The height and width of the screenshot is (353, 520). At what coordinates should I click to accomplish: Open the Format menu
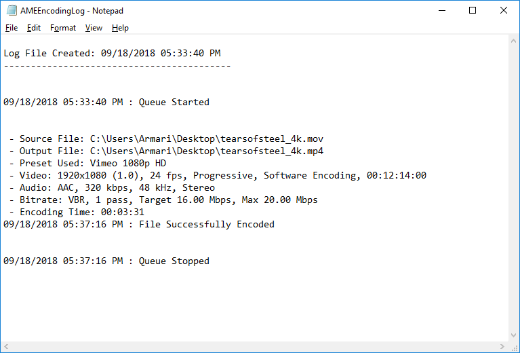[x=63, y=28]
